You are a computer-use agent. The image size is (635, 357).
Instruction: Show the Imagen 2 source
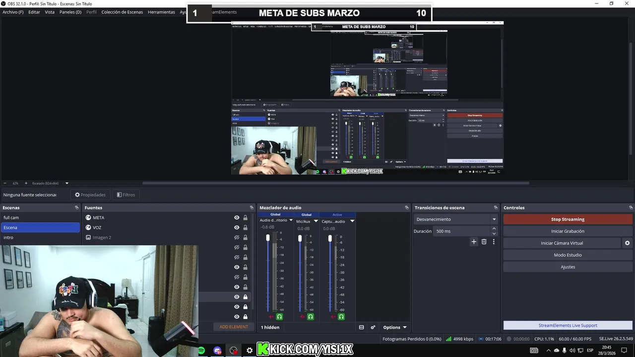point(237,238)
